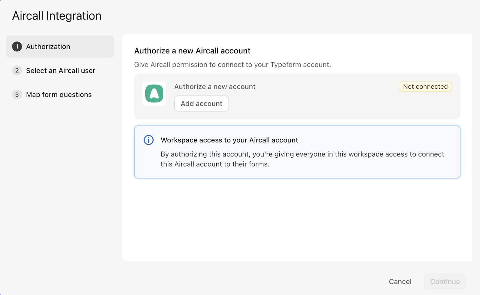Image resolution: width=480 pixels, height=295 pixels.
Task: Click the disabled Continue button
Action: pyautogui.click(x=445, y=282)
